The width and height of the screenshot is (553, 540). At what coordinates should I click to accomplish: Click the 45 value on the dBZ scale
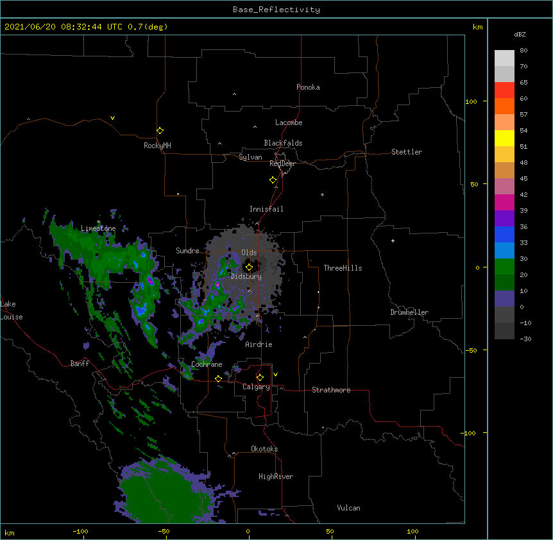click(x=523, y=179)
